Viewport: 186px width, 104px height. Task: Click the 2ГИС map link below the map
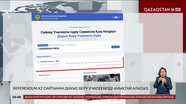[x=118, y=100]
